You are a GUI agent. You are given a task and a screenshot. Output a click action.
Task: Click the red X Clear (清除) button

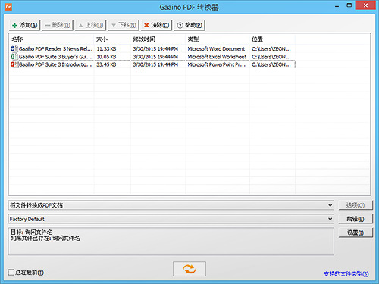pyautogui.click(x=156, y=25)
